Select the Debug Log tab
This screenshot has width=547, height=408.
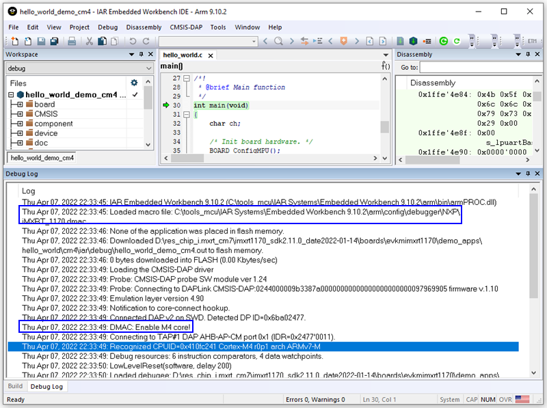pyautogui.click(x=46, y=386)
